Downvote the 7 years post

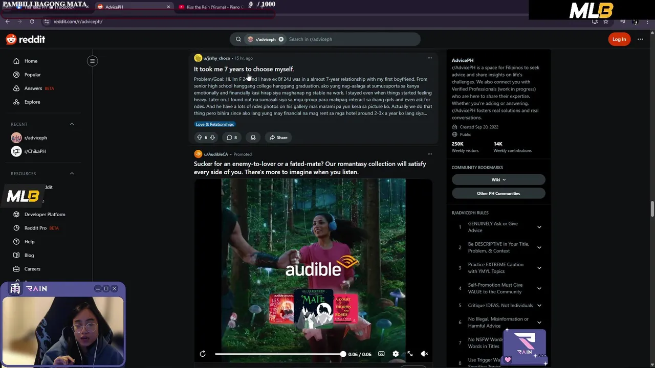click(x=212, y=137)
